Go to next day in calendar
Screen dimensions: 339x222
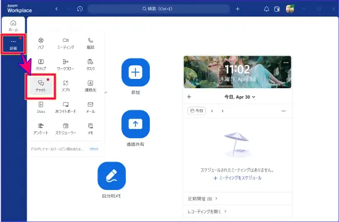point(223,111)
